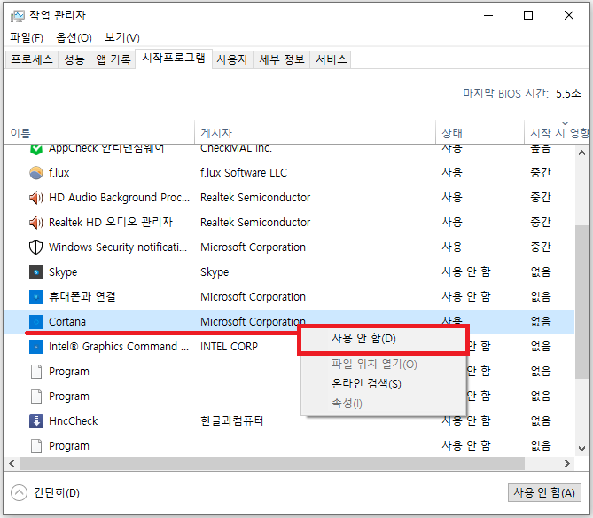Screen dimensions: 593x518
Task: Select the HncCheck row name
Action: pyautogui.click(x=74, y=421)
